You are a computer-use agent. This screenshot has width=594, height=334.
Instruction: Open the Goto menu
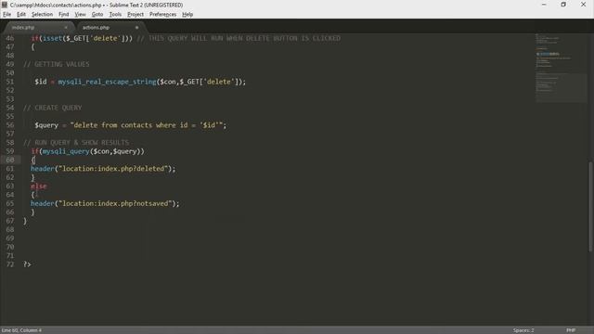(97, 15)
